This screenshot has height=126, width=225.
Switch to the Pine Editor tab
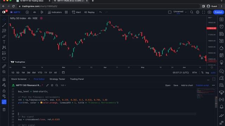[x=39, y=79]
